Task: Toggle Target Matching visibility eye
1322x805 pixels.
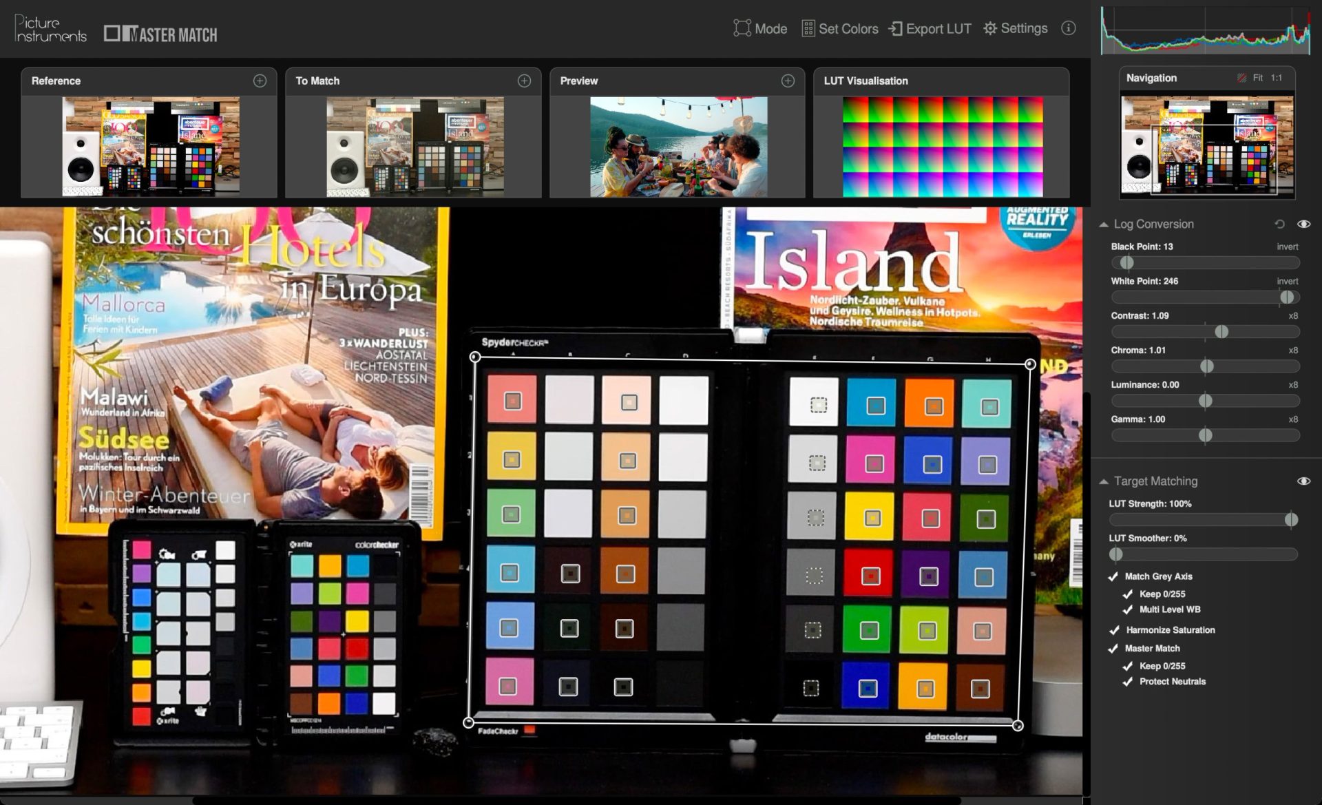Action: point(1303,481)
